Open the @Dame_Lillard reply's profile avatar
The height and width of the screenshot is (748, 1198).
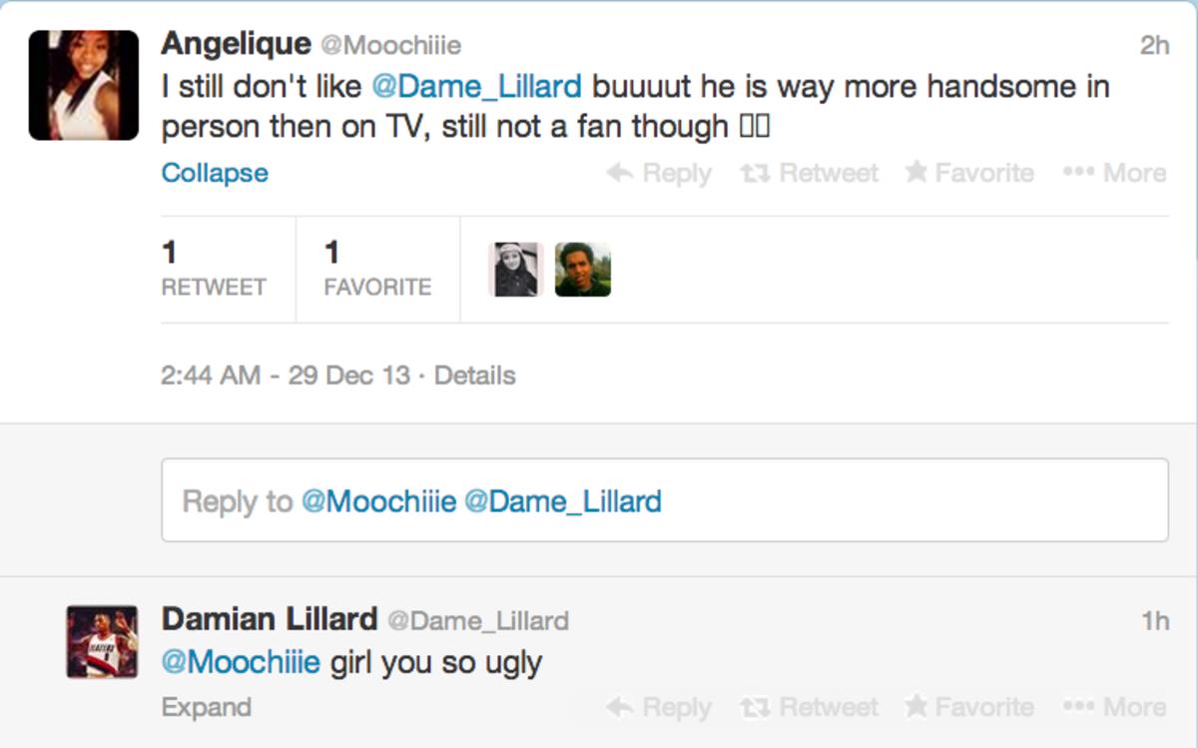(x=102, y=642)
